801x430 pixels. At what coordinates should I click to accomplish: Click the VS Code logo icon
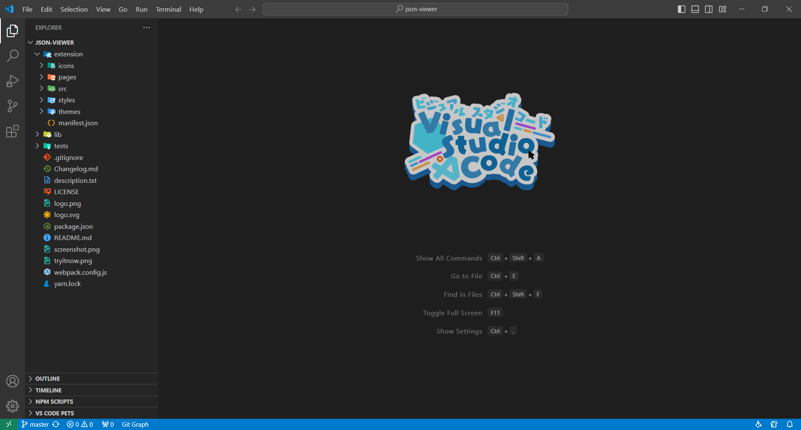(9, 9)
